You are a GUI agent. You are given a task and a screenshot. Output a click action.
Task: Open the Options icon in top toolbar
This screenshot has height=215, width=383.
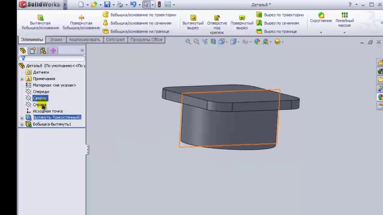(168, 4)
